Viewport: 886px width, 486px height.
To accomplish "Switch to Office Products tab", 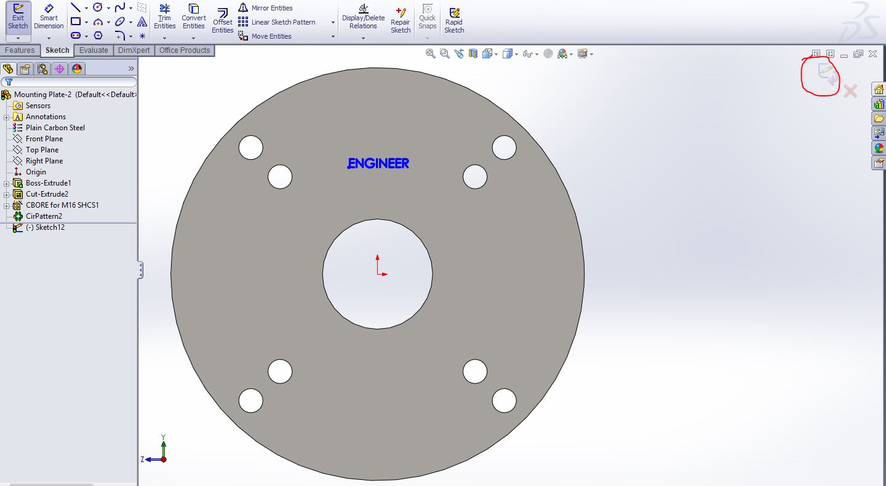I will (x=185, y=50).
